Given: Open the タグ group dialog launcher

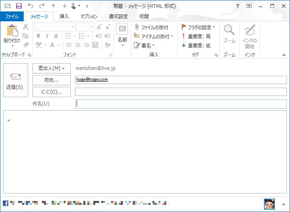Looking at the screenshot, I should click(216, 55).
